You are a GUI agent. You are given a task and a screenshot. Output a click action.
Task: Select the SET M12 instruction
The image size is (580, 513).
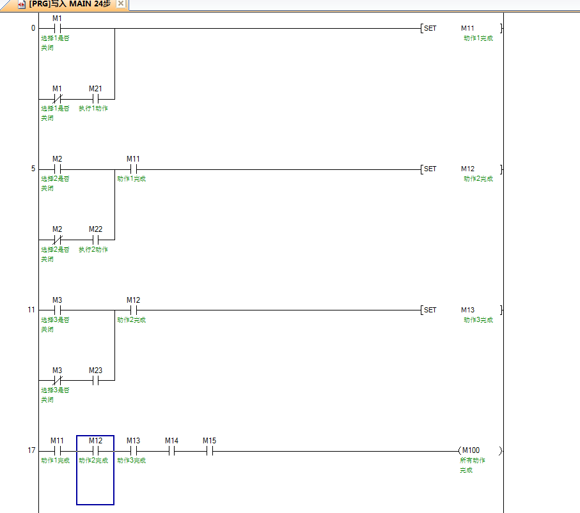pyautogui.click(x=462, y=169)
